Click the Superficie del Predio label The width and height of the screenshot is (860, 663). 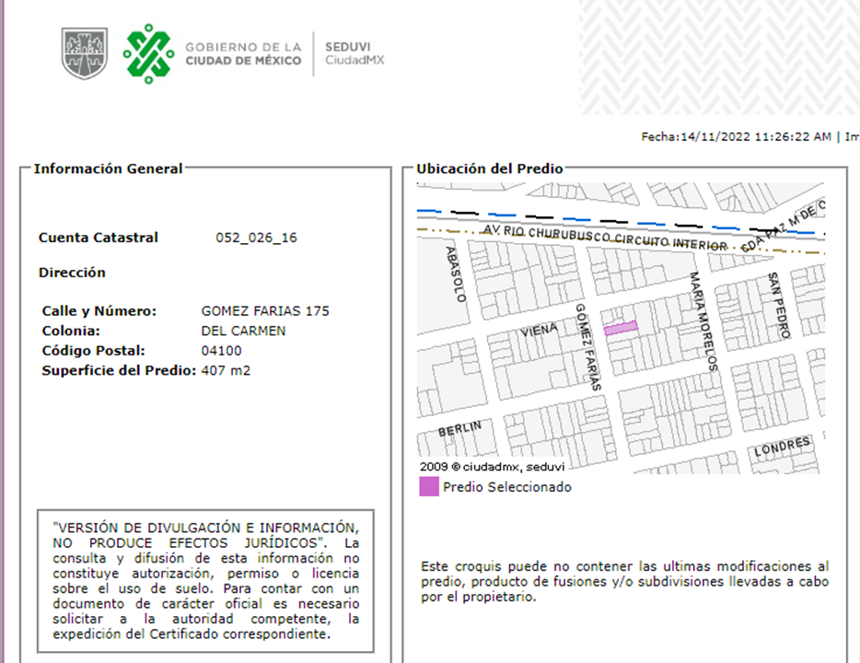119,370
